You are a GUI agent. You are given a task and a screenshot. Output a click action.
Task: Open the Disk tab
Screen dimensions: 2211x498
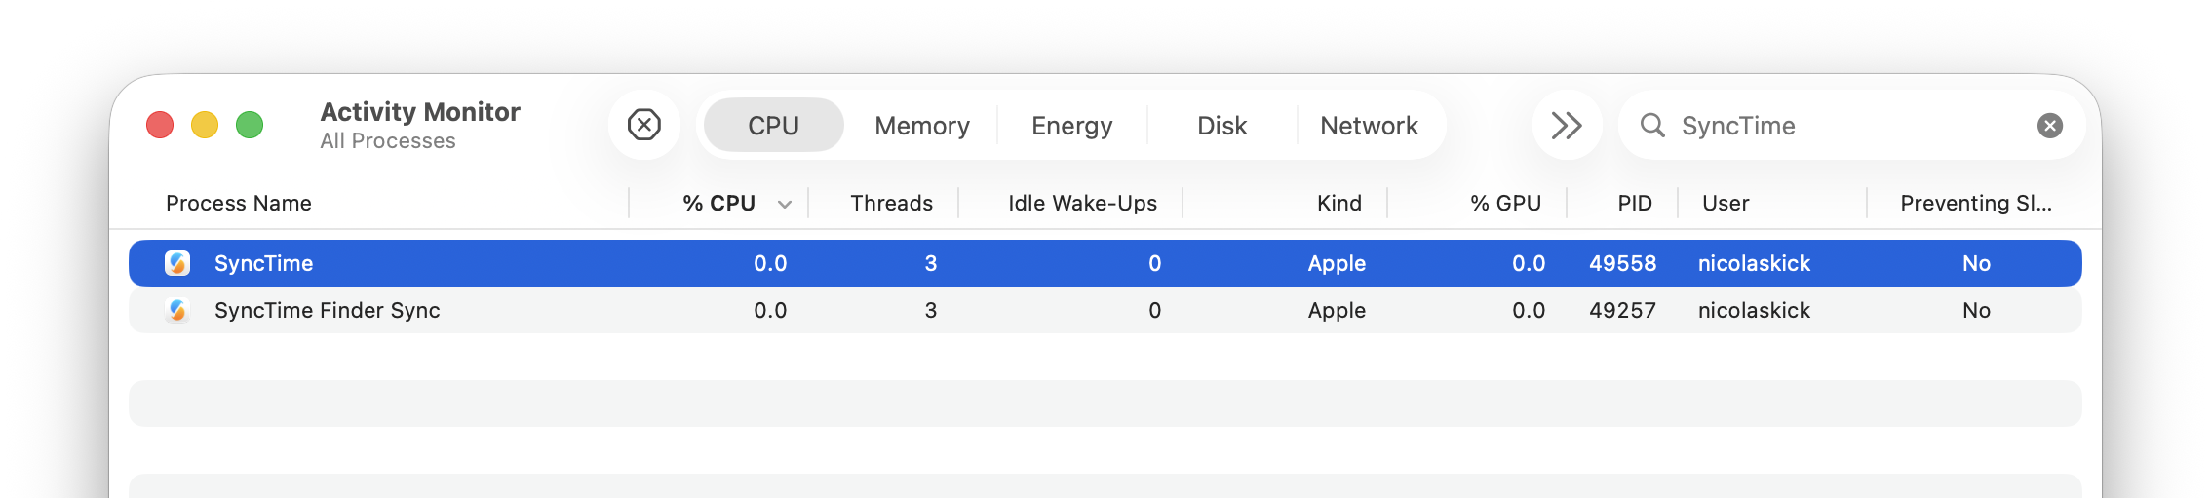pyautogui.click(x=1222, y=126)
